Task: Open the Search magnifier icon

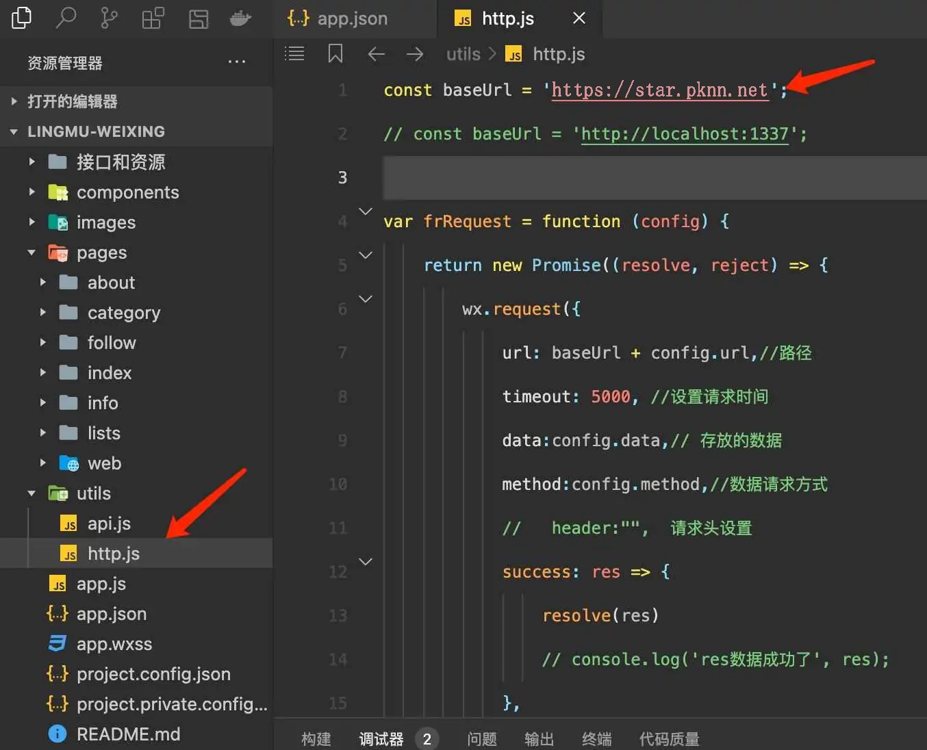Action: click(66, 18)
